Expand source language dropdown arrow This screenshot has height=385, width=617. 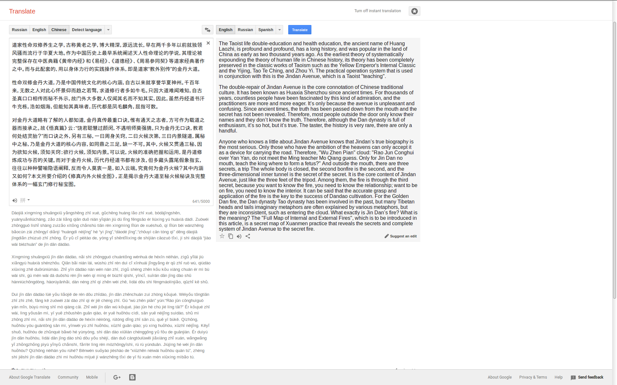pos(108,30)
